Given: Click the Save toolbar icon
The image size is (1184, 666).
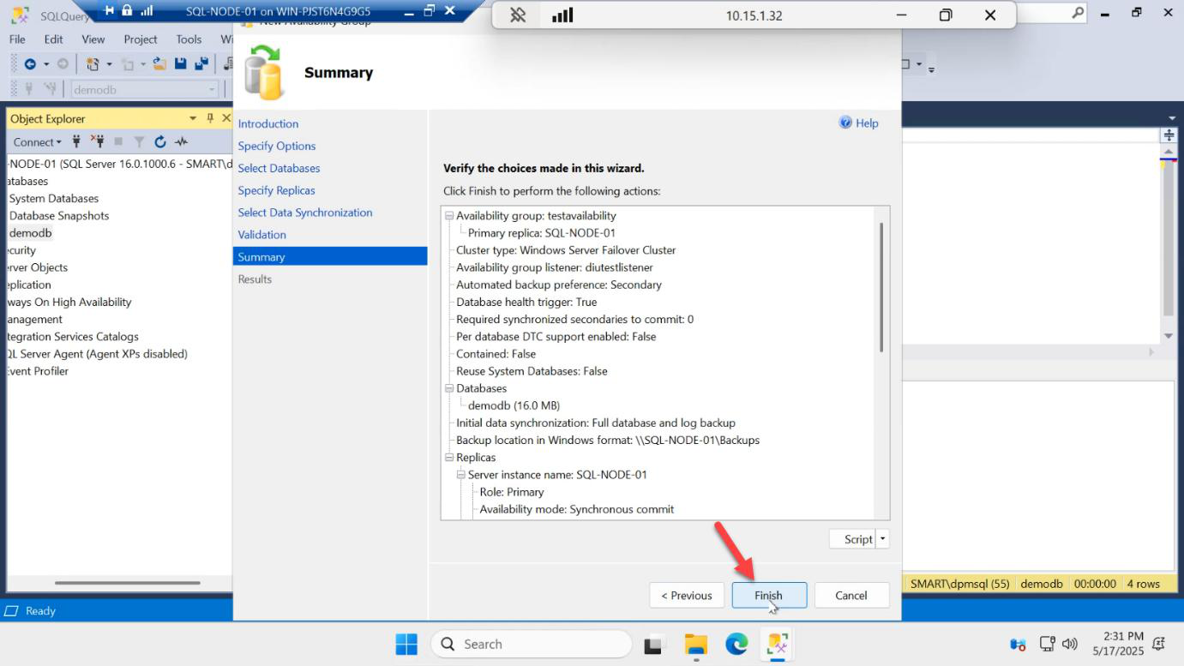Looking at the screenshot, I should click(x=181, y=64).
